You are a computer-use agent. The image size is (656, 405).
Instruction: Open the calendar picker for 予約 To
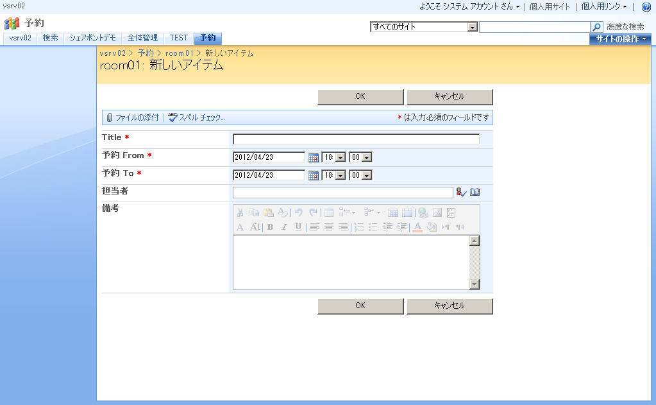(x=314, y=175)
